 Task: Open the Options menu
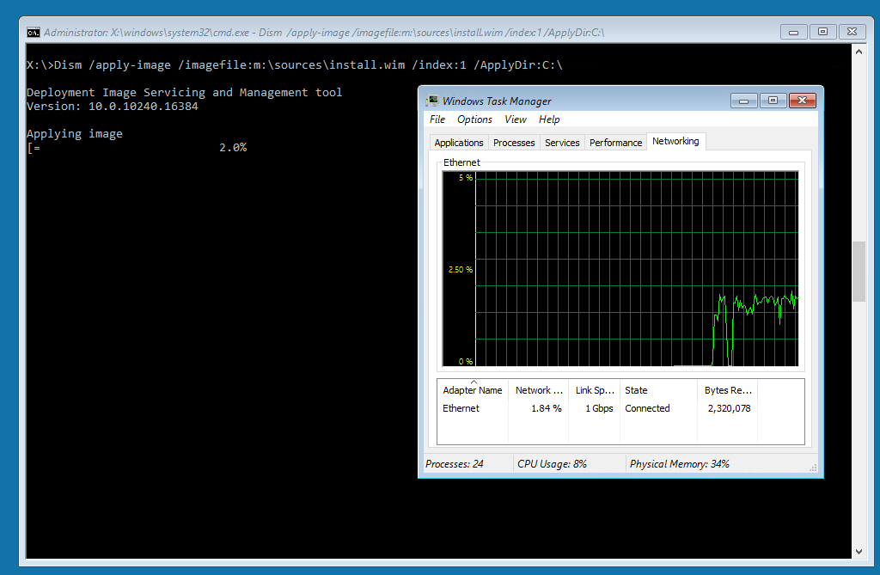474,119
